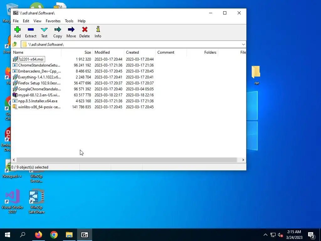Go up one folder level
321x241 pixels.
(15, 44)
